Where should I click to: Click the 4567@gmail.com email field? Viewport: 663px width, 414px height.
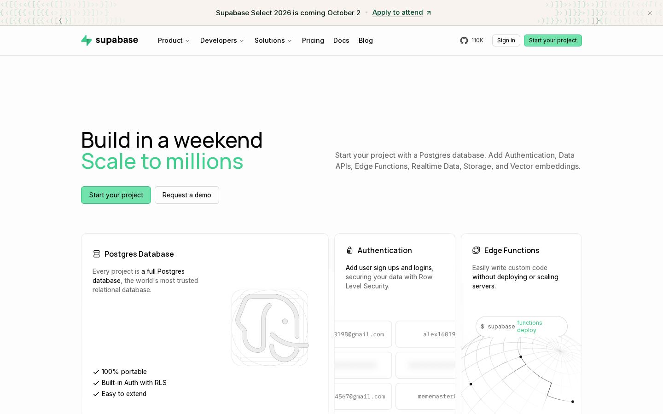[363, 397]
